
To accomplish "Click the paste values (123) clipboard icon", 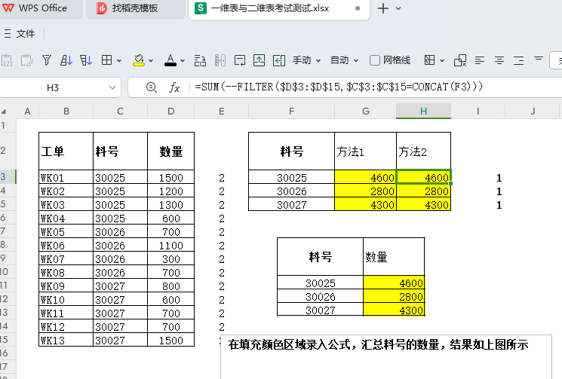I will 7,60.
